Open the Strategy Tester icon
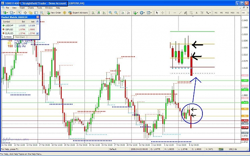The height and width of the screenshot is (156, 250). coord(42,13)
